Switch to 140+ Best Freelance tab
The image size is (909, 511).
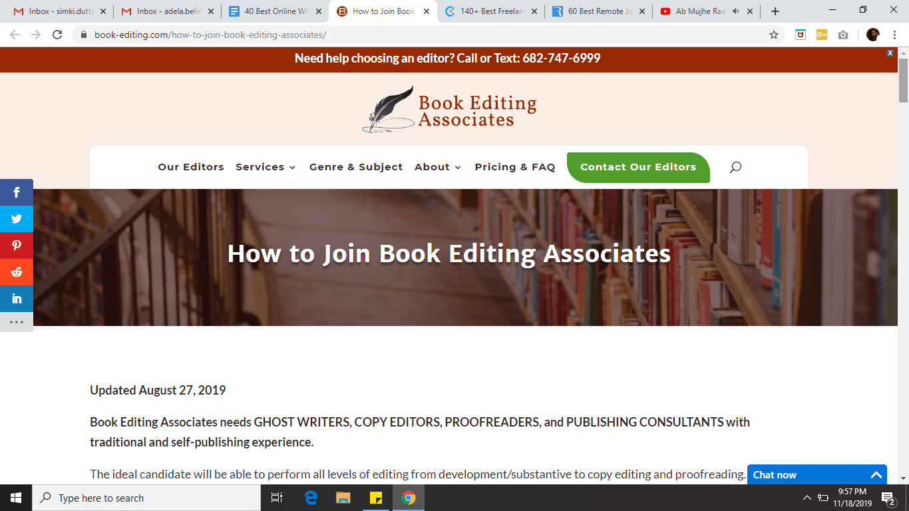(490, 11)
